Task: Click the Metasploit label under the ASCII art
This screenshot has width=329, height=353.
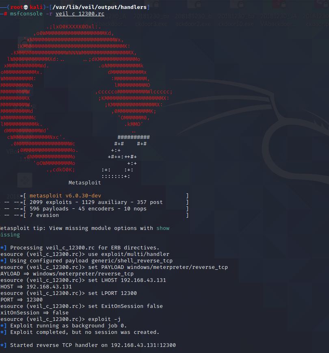Action: 84,182
